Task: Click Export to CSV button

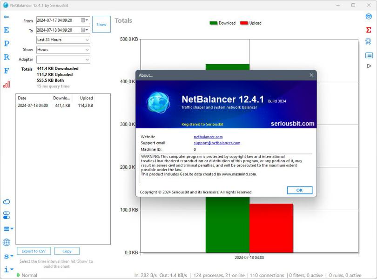Action: [34, 251]
